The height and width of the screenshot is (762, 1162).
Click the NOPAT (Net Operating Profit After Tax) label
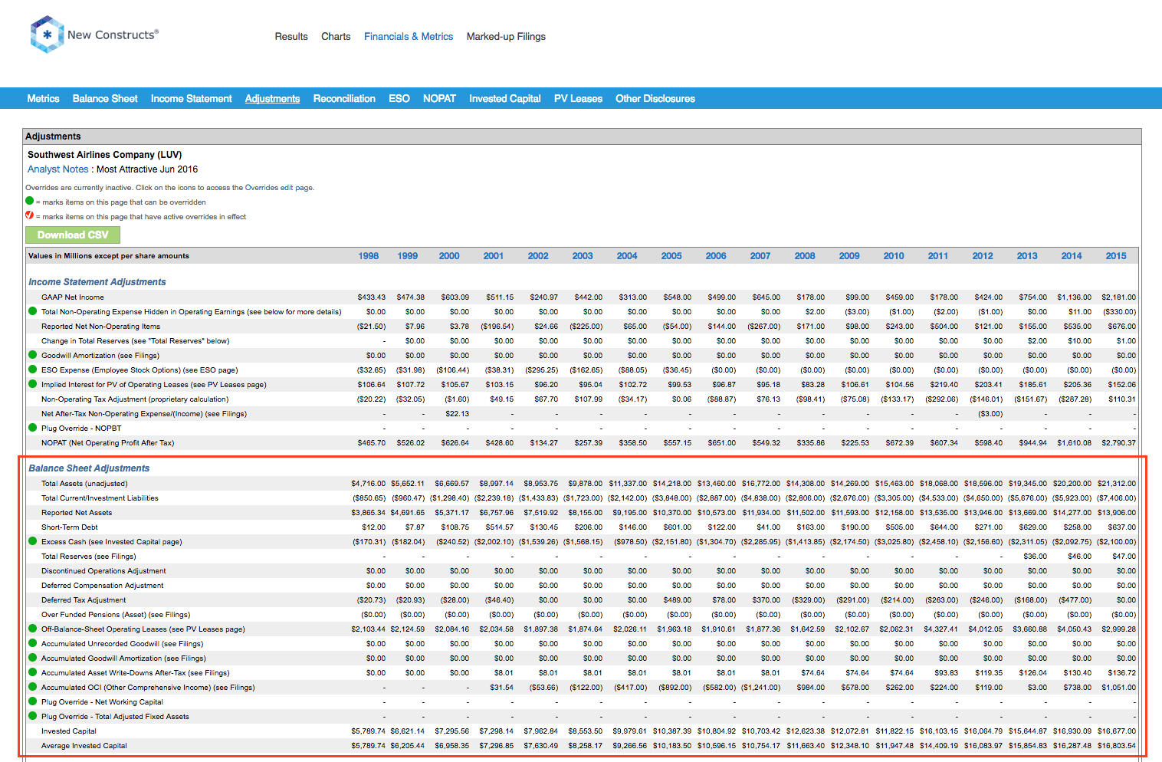108,443
